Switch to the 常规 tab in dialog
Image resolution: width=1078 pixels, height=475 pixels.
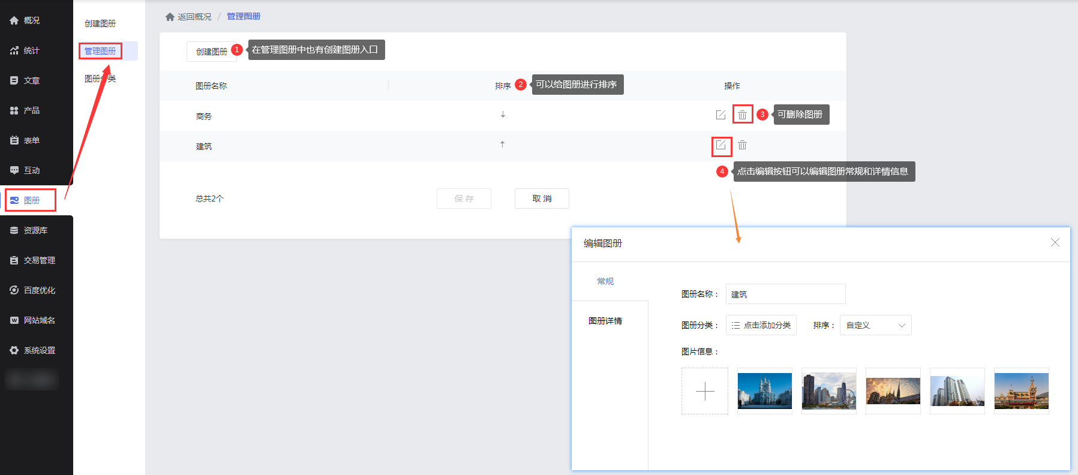coord(605,281)
